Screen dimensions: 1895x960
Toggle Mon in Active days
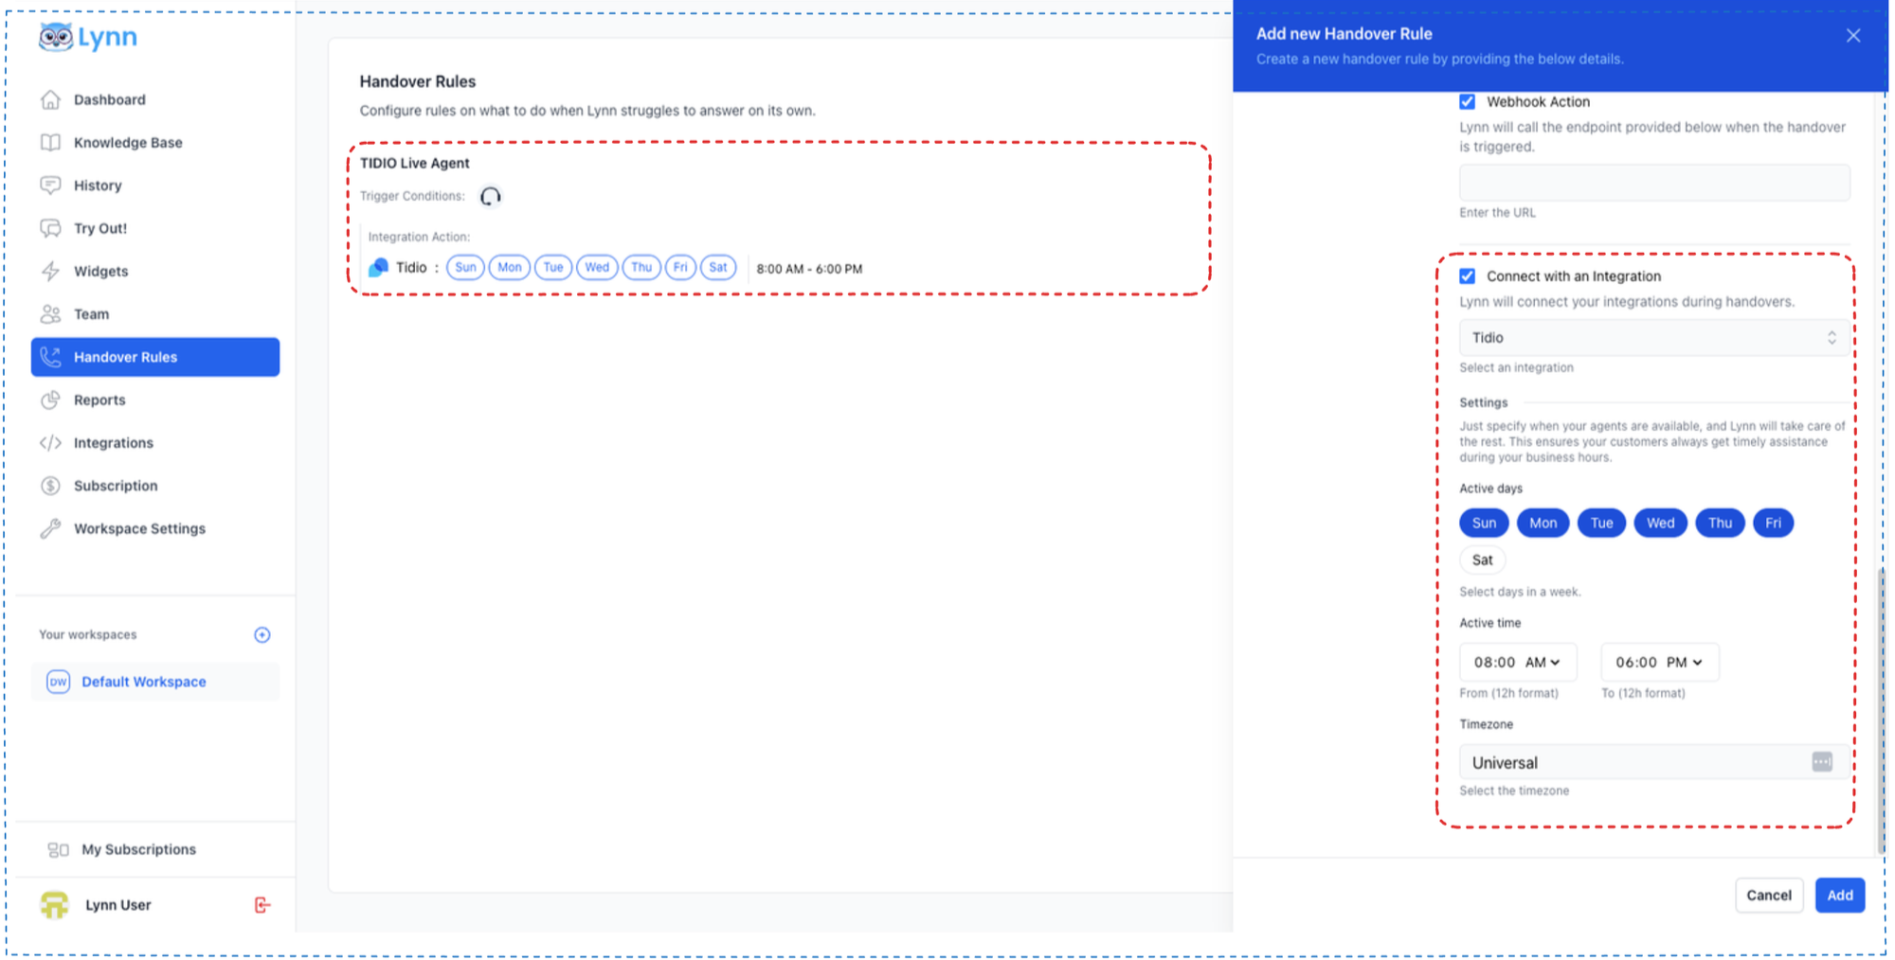[x=1543, y=523]
